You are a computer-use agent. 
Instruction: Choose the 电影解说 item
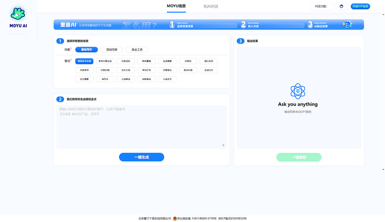point(146,79)
